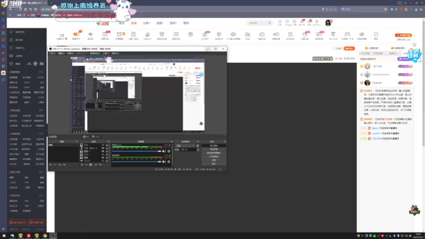Toggle visibility of the 图像 3 source
425x239 pixels.
point(103,151)
